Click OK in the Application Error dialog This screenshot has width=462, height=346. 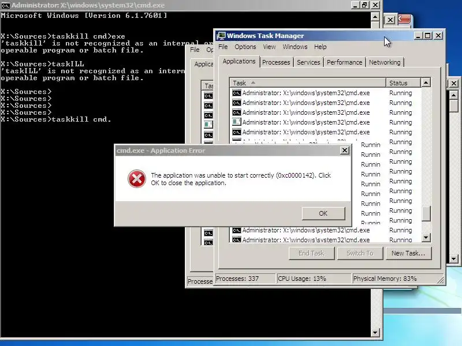(x=323, y=213)
